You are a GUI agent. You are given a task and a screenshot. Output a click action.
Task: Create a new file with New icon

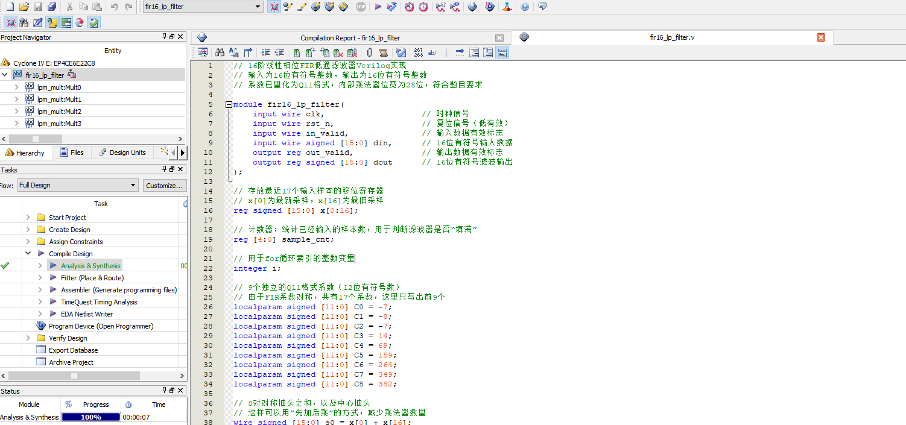pos(10,7)
